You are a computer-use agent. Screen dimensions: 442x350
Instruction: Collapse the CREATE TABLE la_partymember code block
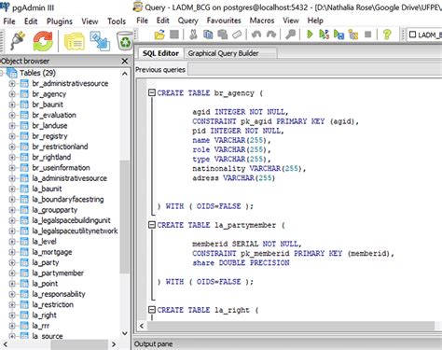click(x=152, y=225)
